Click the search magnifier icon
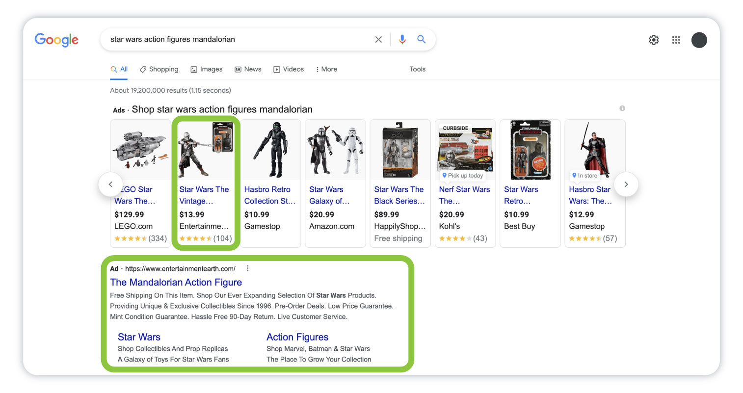The image size is (743, 393). [x=421, y=39]
